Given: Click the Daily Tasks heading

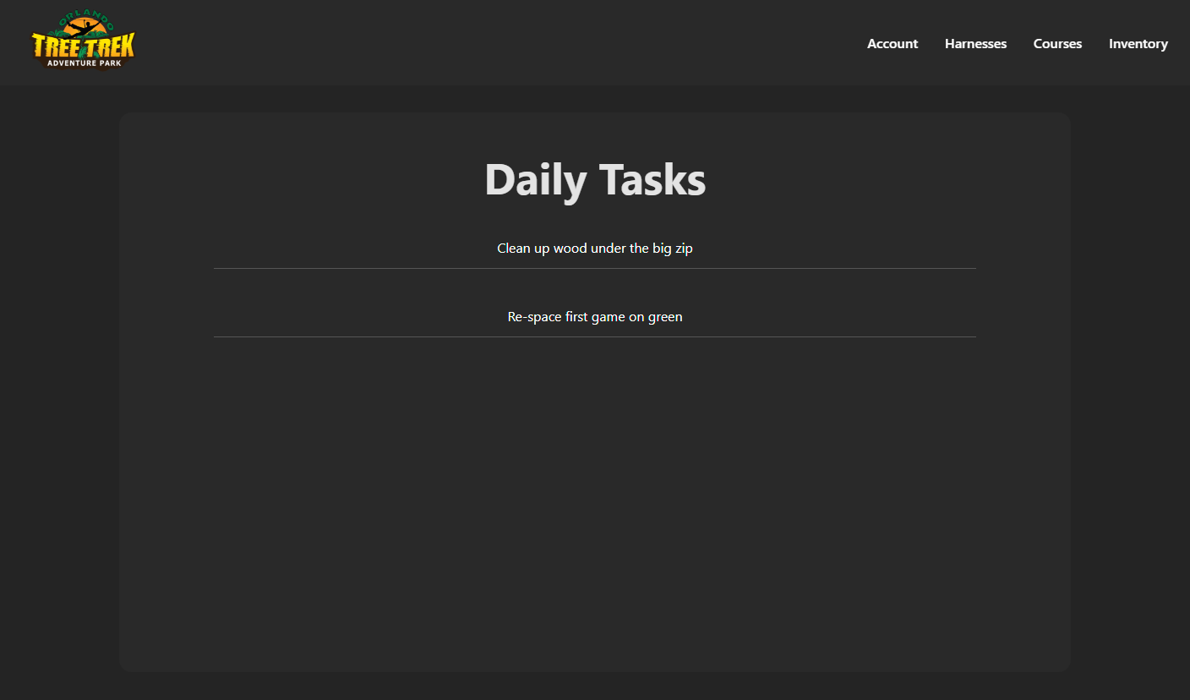Looking at the screenshot, I should (x=594, y=179).
